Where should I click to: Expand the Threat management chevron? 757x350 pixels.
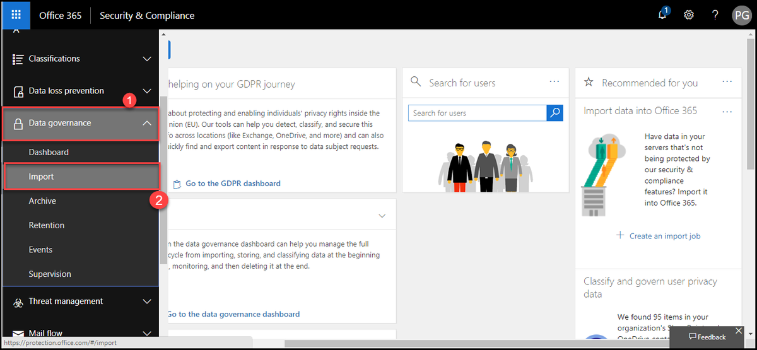147,301
